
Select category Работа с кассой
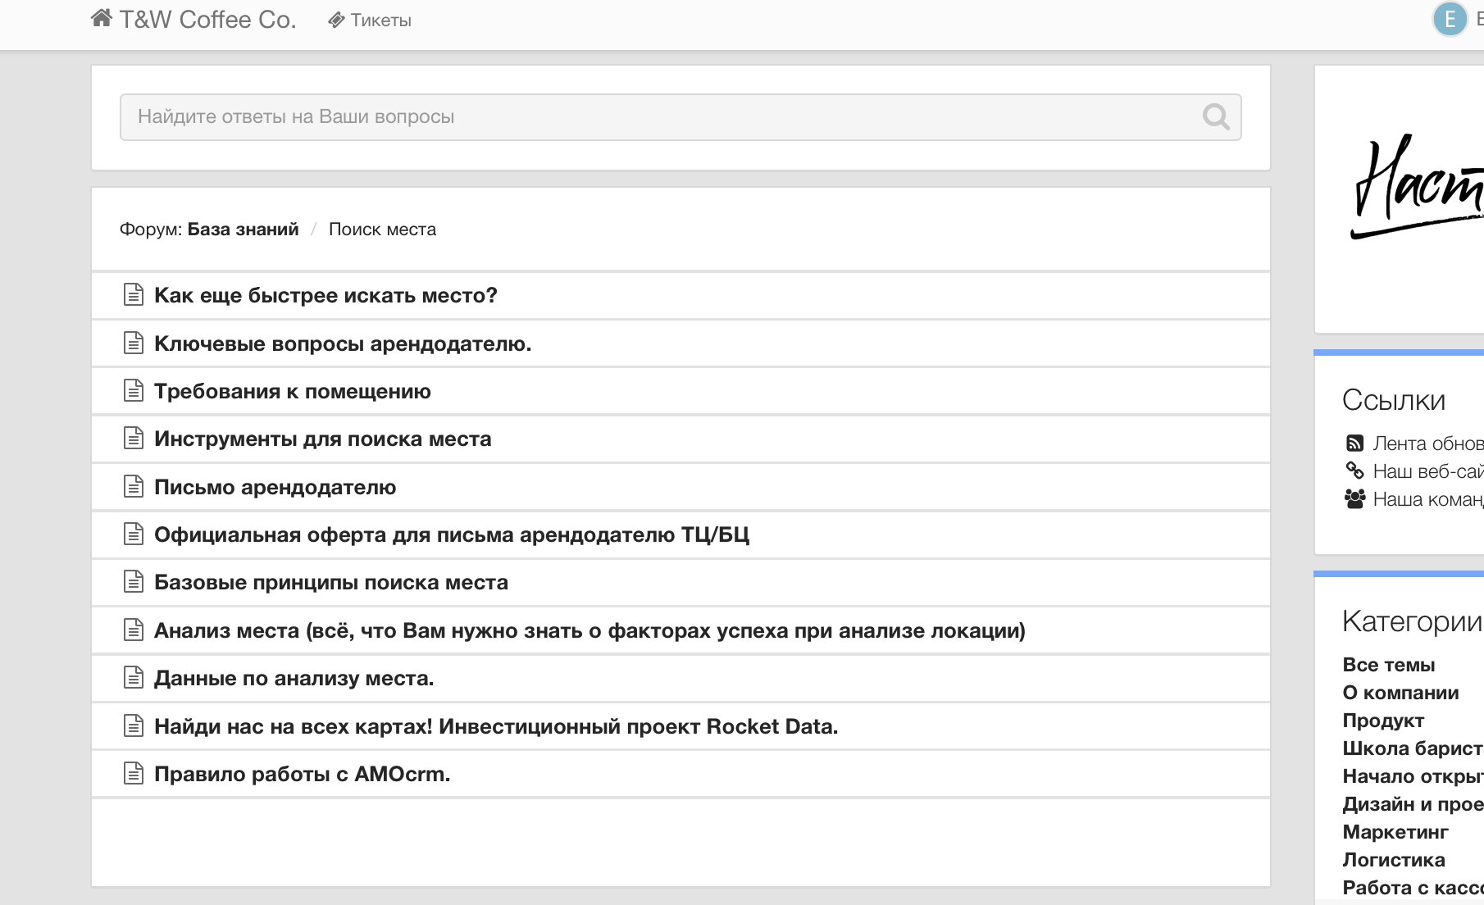coord(1413,888)
